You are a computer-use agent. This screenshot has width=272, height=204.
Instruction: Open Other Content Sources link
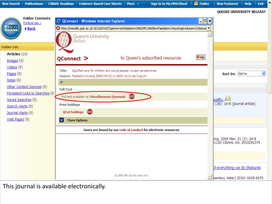(24, 87)
